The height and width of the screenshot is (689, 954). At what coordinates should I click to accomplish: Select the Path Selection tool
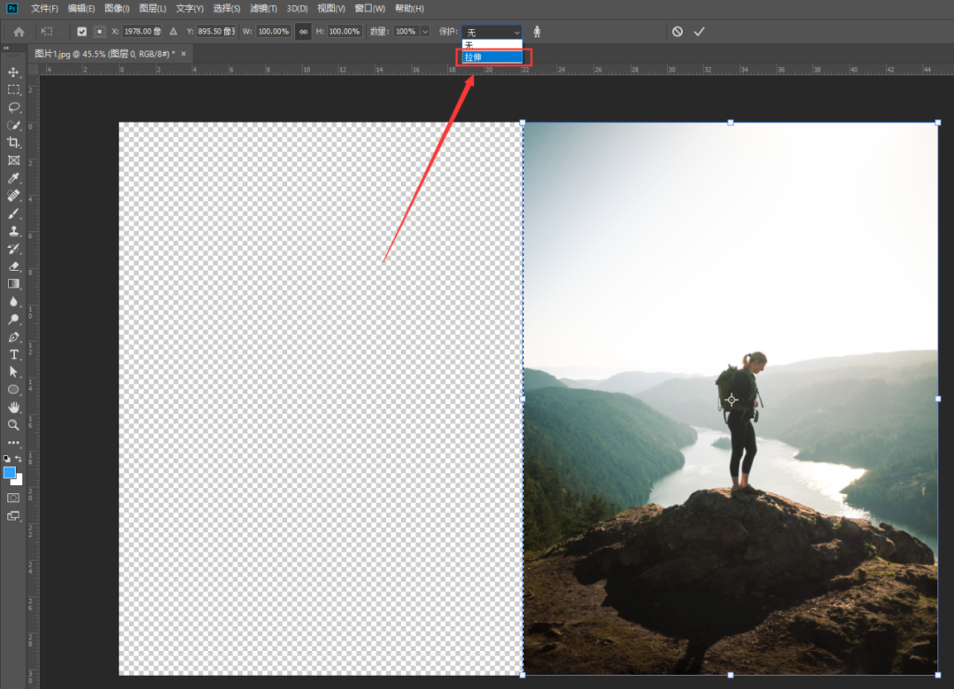[x=13, y=371]
